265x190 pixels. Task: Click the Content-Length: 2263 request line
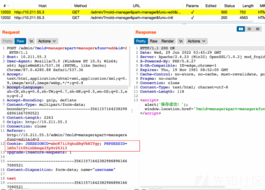click(x=30, y=118)
